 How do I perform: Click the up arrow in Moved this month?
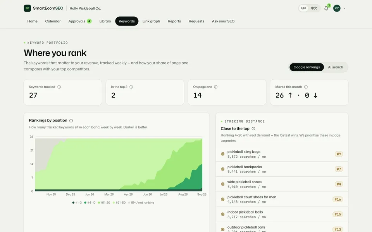pos(290,95)
